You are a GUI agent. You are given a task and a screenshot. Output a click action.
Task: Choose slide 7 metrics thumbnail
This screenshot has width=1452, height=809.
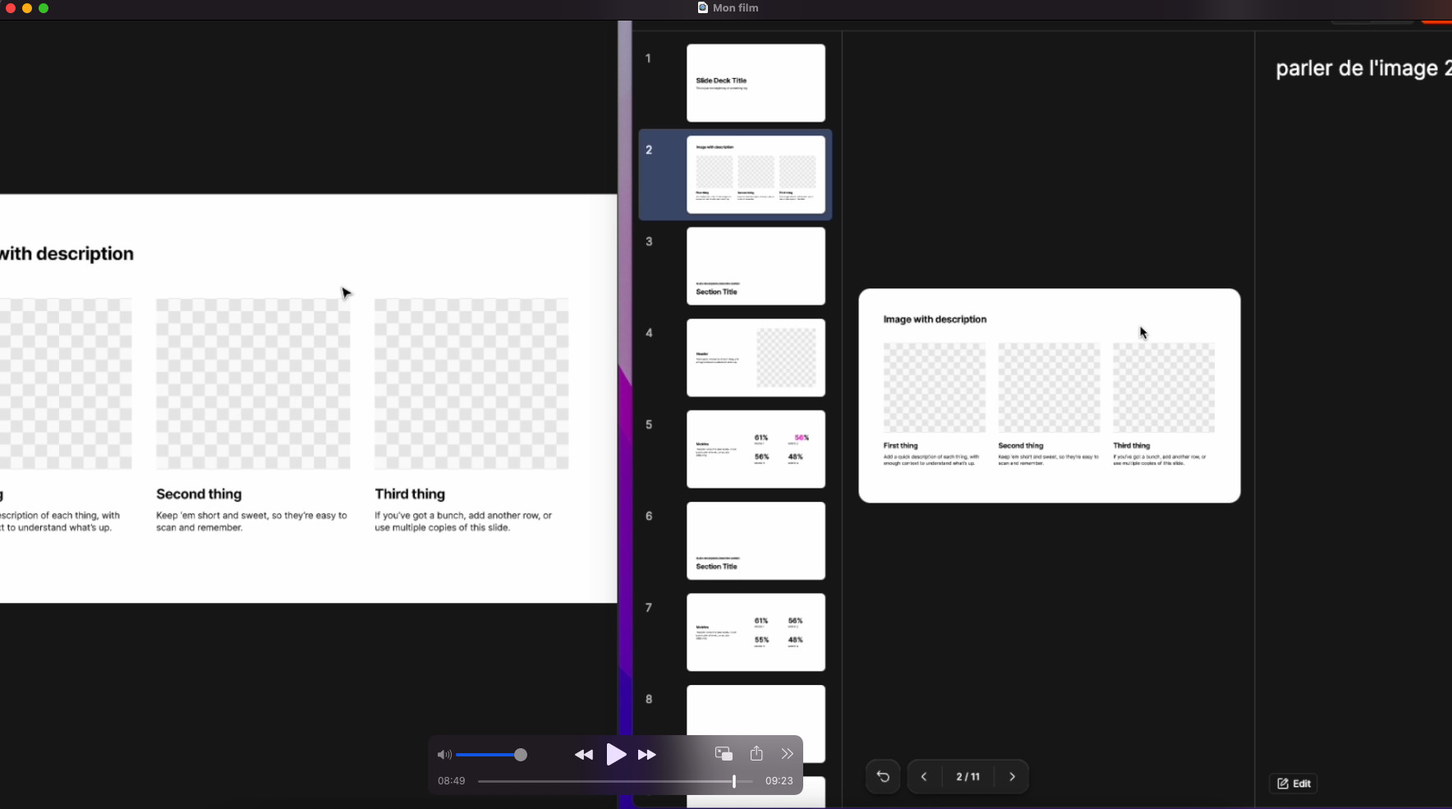coord(756,632)
